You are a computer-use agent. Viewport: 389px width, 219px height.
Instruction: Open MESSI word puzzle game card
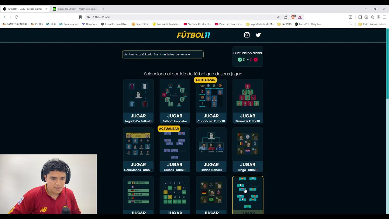pos(175,195)
